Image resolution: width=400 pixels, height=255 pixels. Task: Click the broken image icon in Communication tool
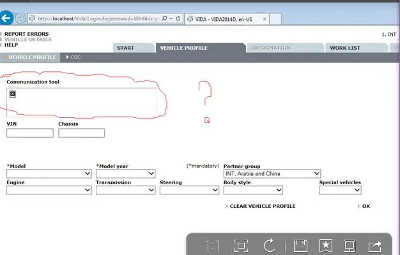tap(13, 94)
